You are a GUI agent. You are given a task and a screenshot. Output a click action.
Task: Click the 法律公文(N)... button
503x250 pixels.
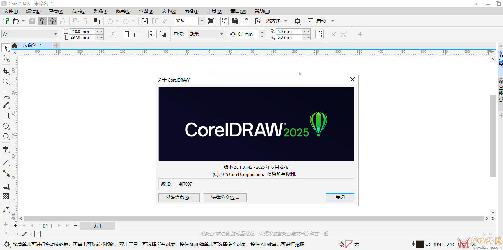225,197
